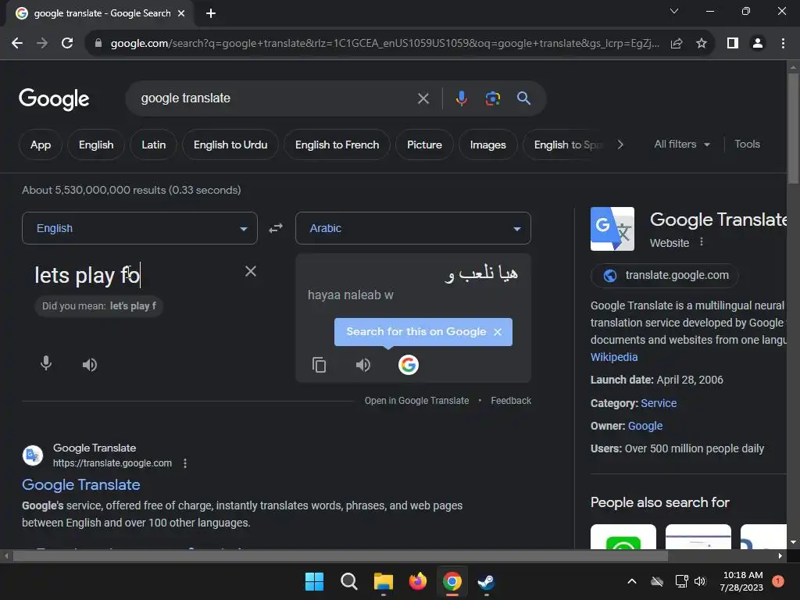Select the Images filter chip
This screenshot has height=600, width=800.
tap(487, 145)
